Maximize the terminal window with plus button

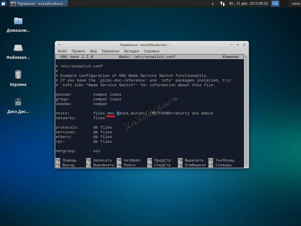(x=238, y=45)
